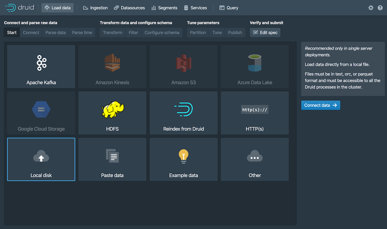The height and width of the screenshot is (229, 387).
Task: Choose HDFS as the ingestion source
Action: [x=112, y=113]
